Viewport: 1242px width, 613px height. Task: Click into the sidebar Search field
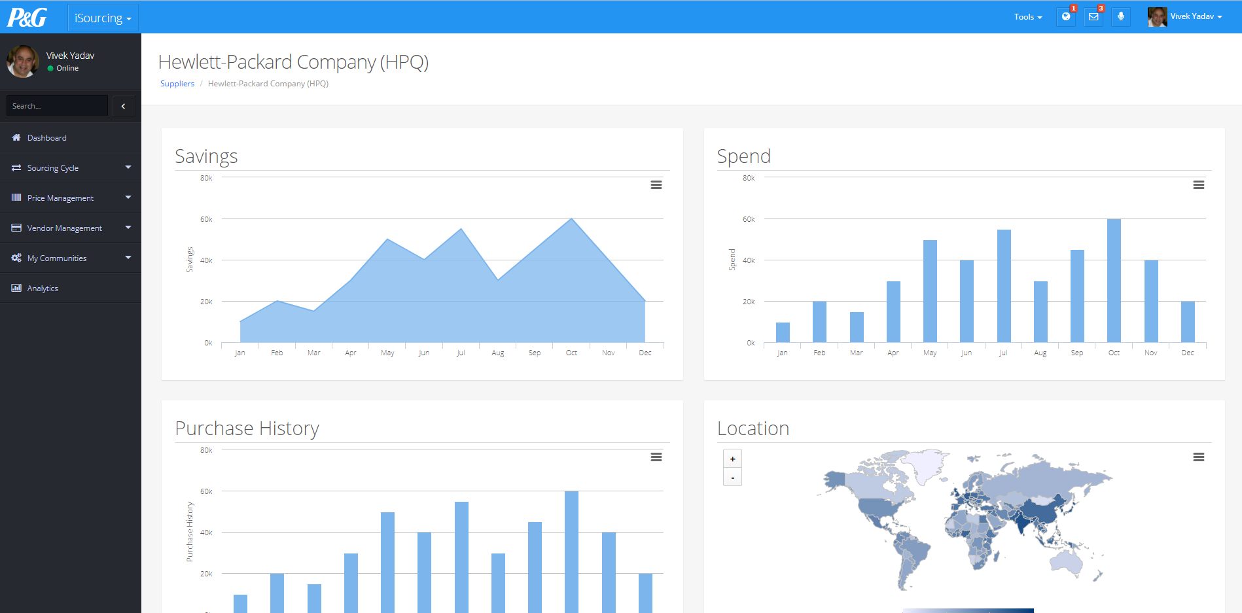coord(57,106)
